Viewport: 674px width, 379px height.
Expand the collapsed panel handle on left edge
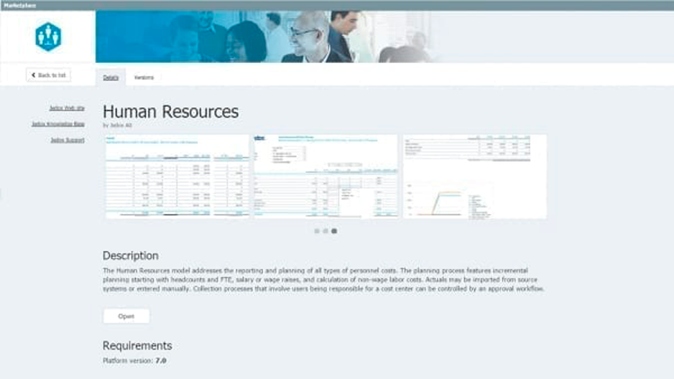point(2,195)
